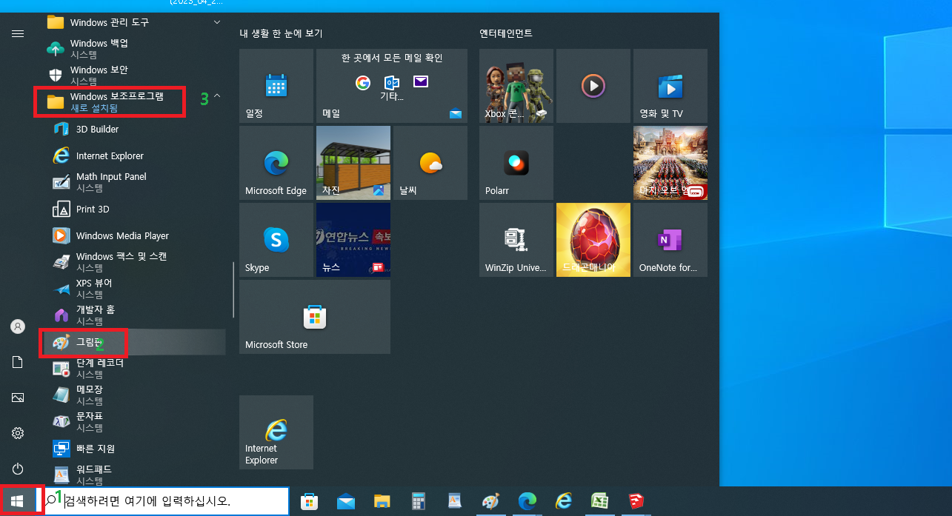The image size is (952, 516).
Task: Open the media player tile with play icon
Action: click(593, 86)
